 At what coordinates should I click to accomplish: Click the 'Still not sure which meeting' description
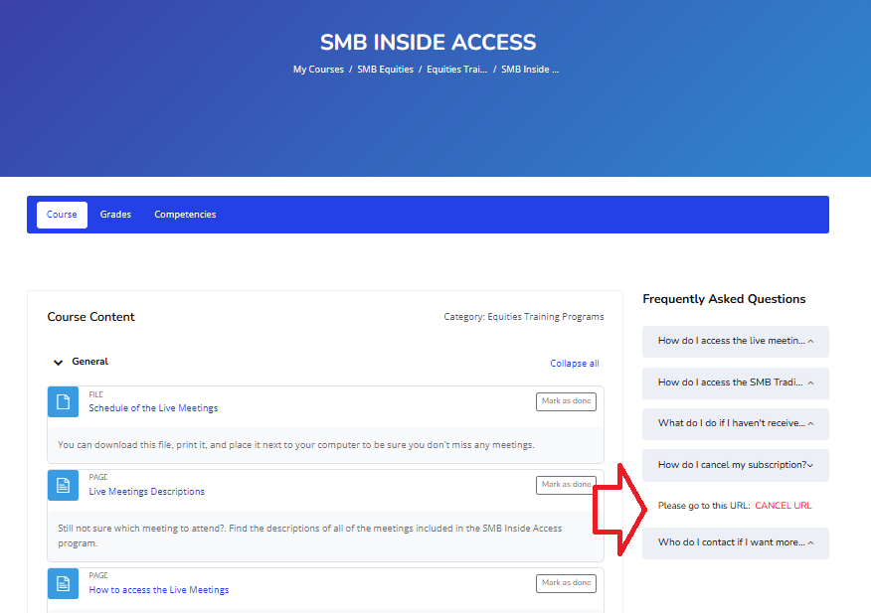point(310,536)
